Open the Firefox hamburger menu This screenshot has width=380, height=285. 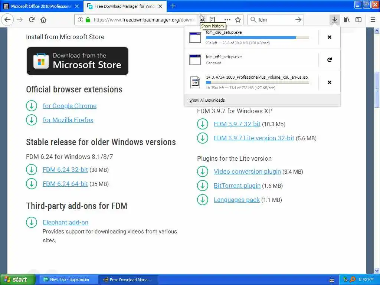[373, 20]
